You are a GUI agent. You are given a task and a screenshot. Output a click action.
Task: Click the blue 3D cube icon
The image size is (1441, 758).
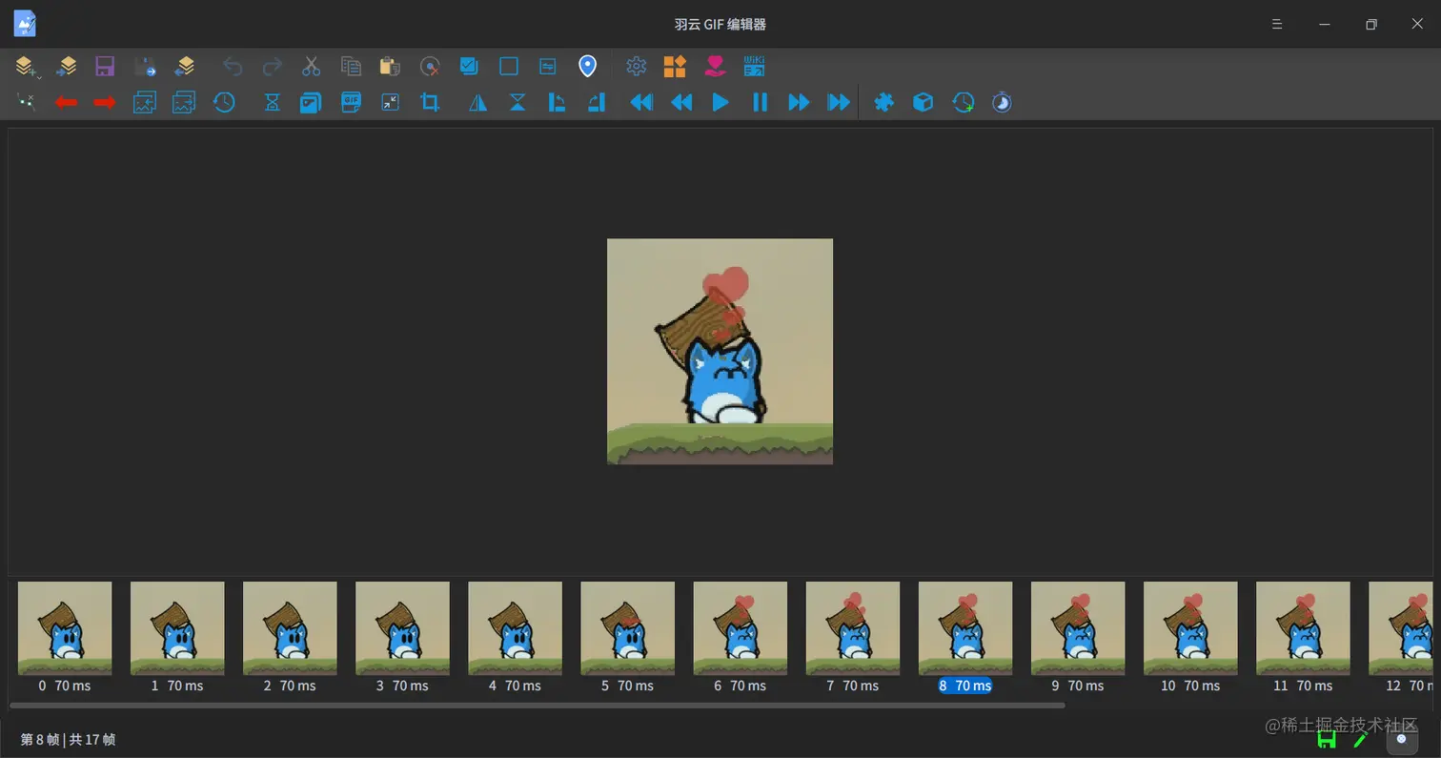923,102
